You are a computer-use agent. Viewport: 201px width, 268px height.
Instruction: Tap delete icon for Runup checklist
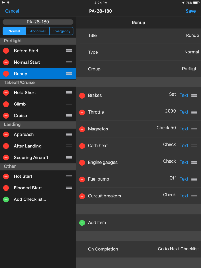6,74
